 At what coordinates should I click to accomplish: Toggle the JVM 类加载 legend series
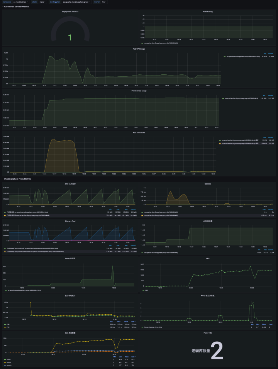coord(161,253)
